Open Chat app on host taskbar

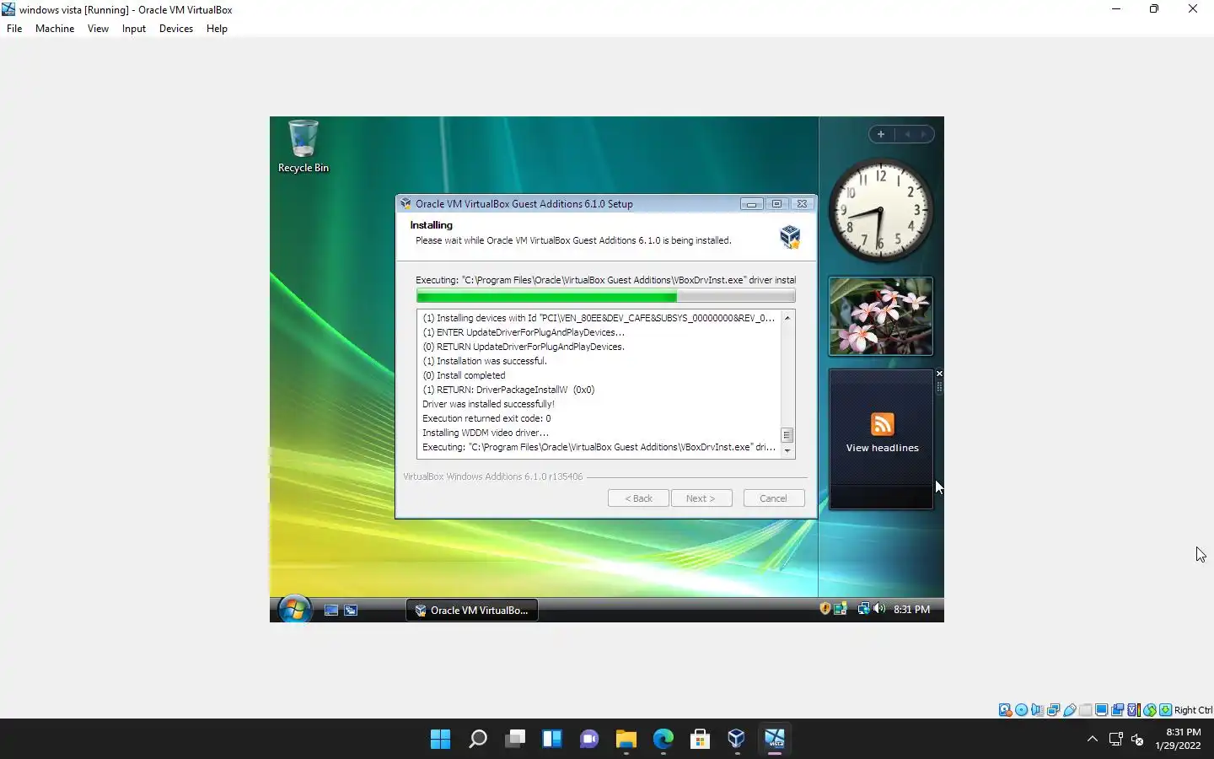[x=588, y=740]
